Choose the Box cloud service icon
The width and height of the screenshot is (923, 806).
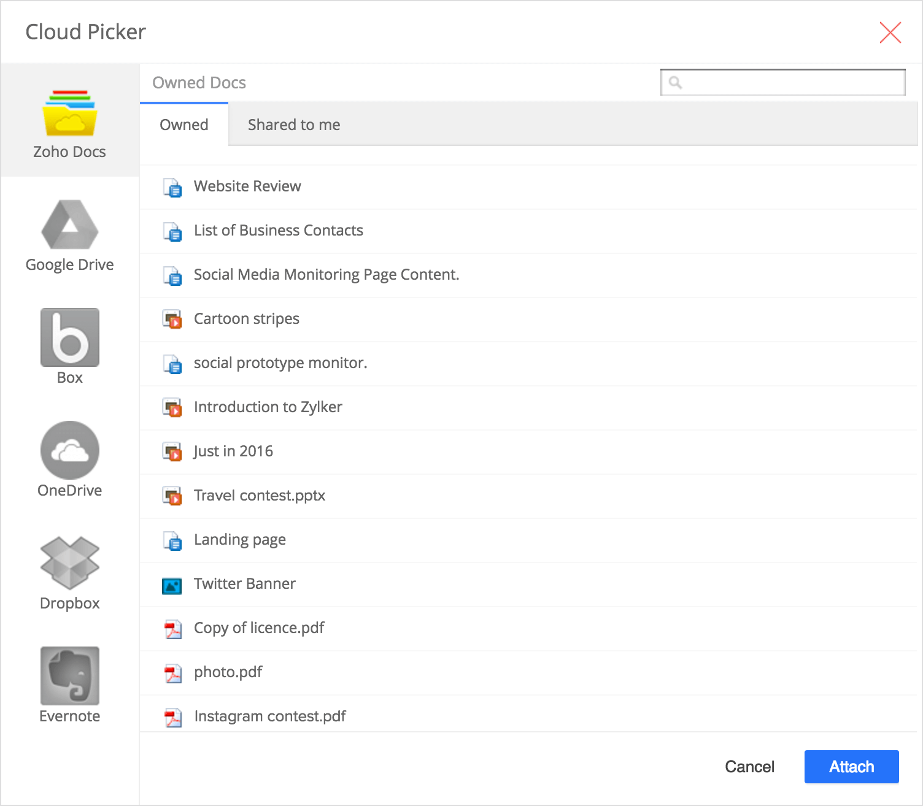[69, 337]
